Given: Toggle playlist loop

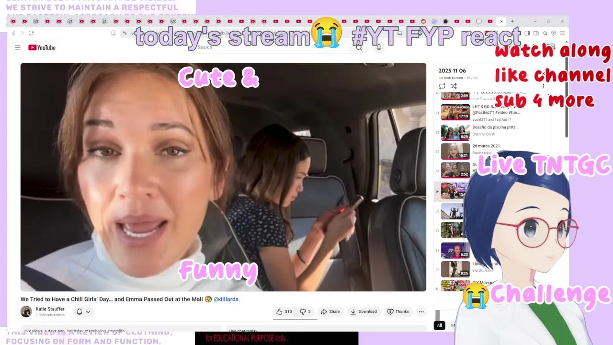Looking at the screenshot, I should pos(442,86).
